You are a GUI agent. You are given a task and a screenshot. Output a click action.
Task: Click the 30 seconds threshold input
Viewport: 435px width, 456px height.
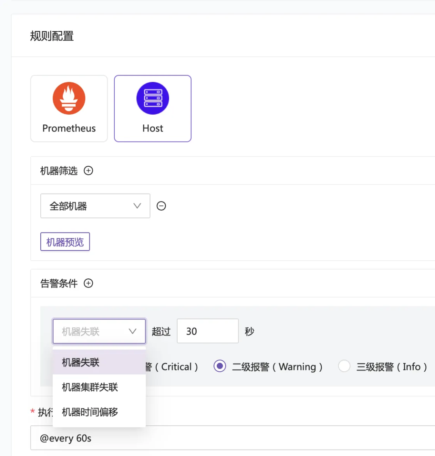(207, 331)
